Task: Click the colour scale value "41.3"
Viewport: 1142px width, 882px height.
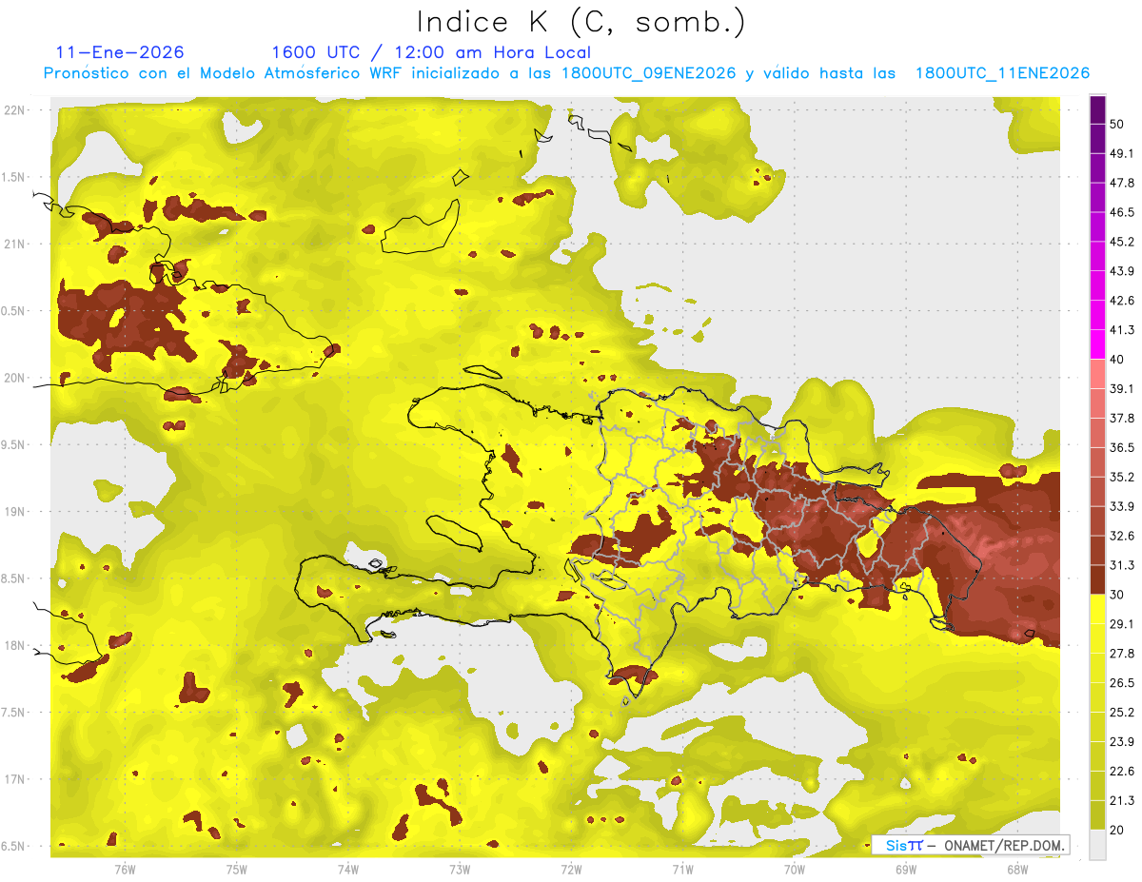Action: click(x=1122, y=330)
